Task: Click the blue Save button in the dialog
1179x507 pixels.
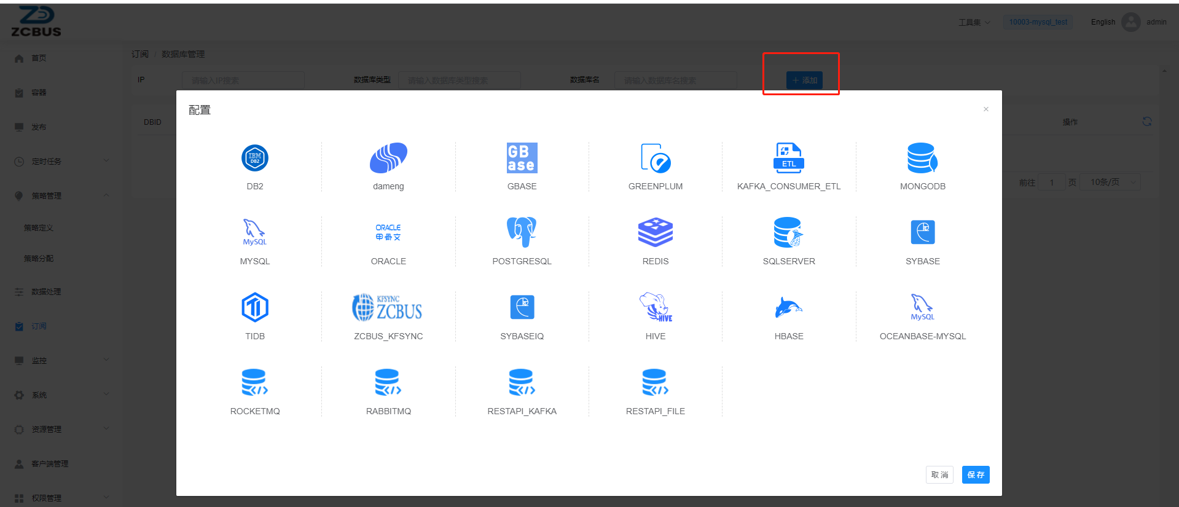Action: pos(975,474)
